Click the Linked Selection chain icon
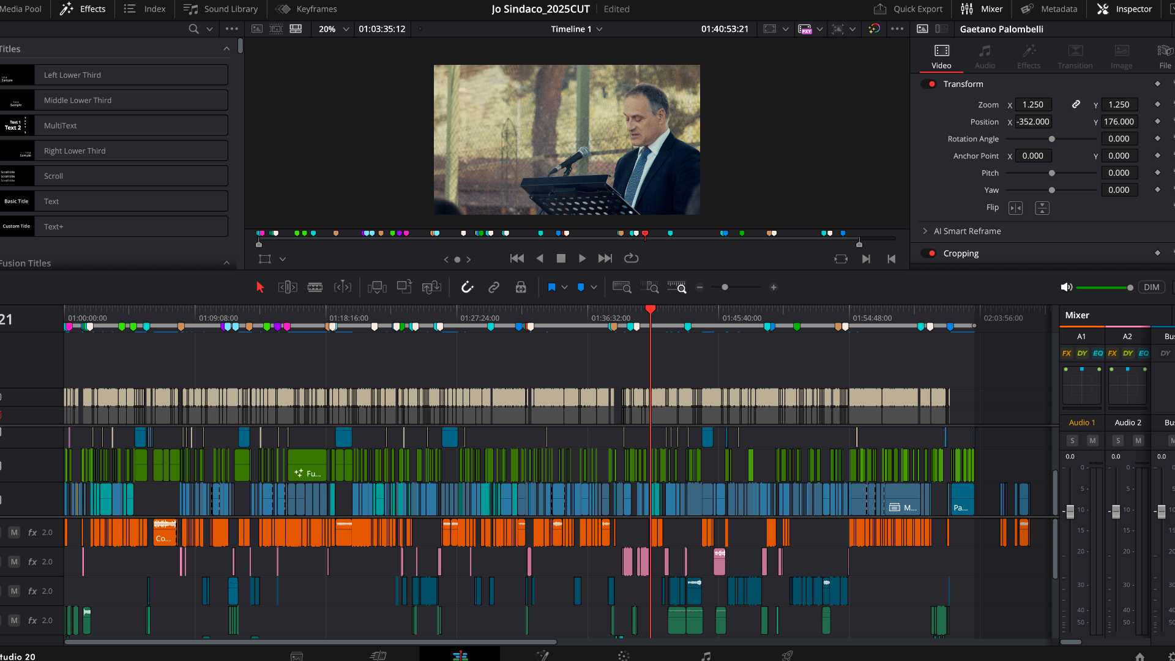The width and height of the screenshot is (1175, 661). (x=494, y=287)
